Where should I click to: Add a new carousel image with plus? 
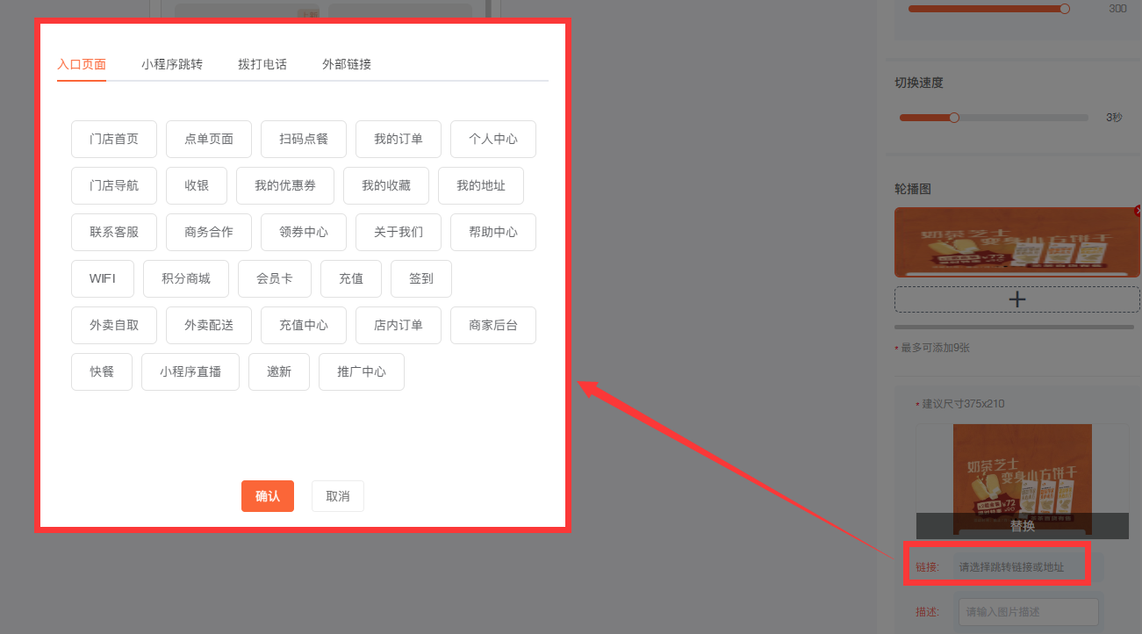pos(1017,299)
